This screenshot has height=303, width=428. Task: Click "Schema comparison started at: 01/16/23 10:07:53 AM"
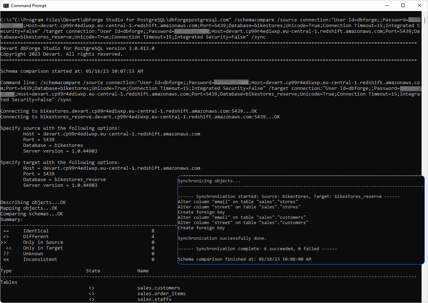72,71
